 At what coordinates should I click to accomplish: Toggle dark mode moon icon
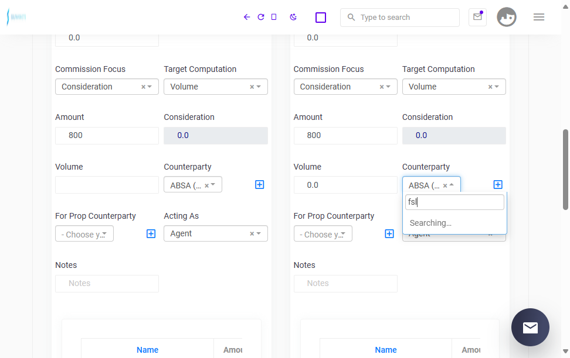pyautogui.click(x=293, y=17)
